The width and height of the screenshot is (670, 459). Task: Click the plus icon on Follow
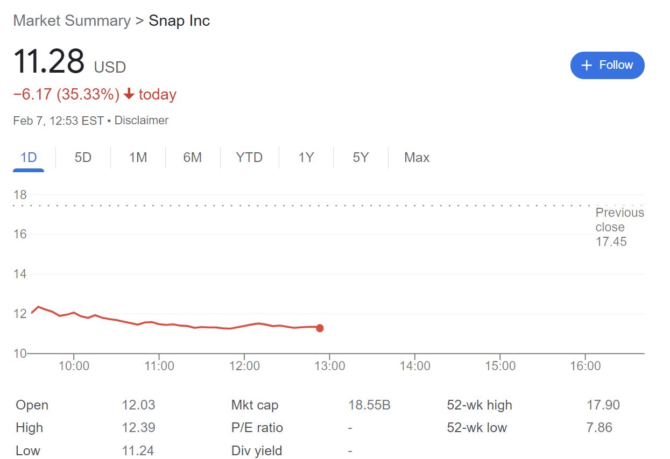click(x=587, y=65)
